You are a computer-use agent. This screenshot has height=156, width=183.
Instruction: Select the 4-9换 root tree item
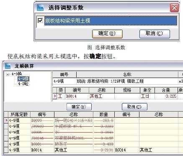click(x=16, y=74)
